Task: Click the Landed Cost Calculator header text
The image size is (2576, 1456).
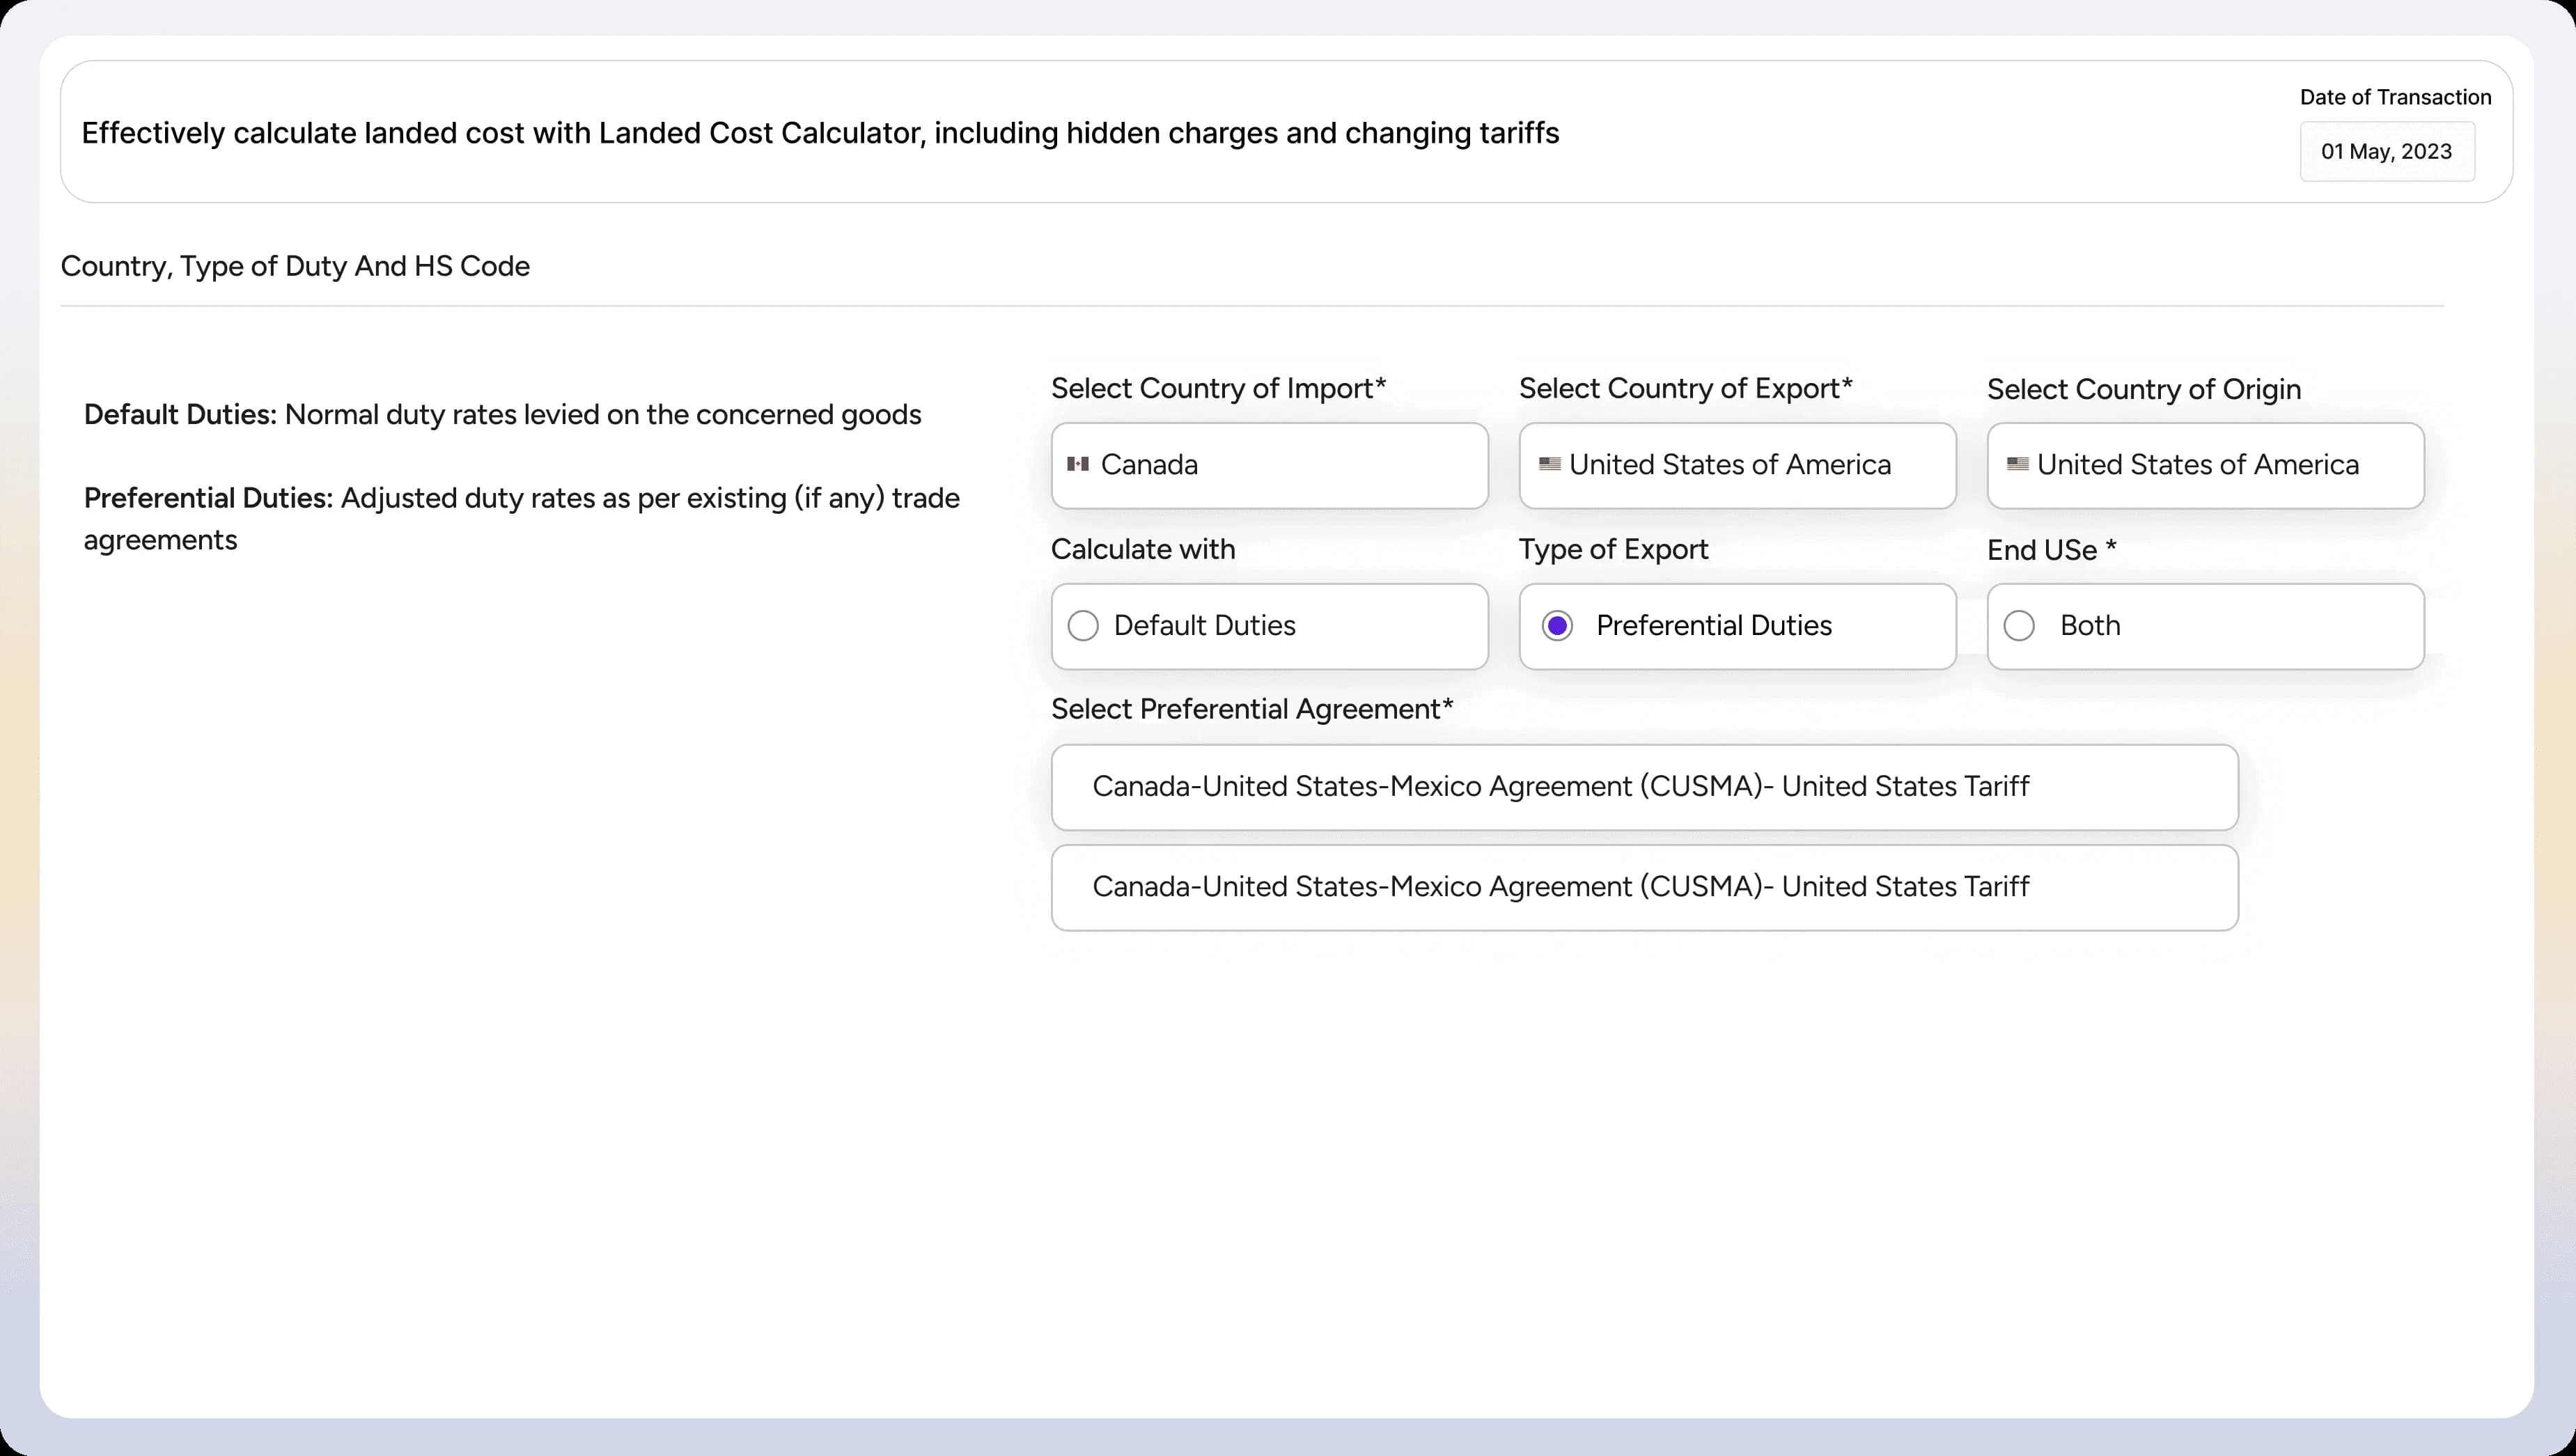Action: 820,132
